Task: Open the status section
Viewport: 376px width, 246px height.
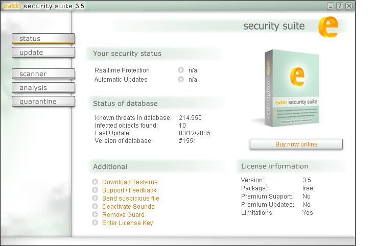Action: click(43, 39)
